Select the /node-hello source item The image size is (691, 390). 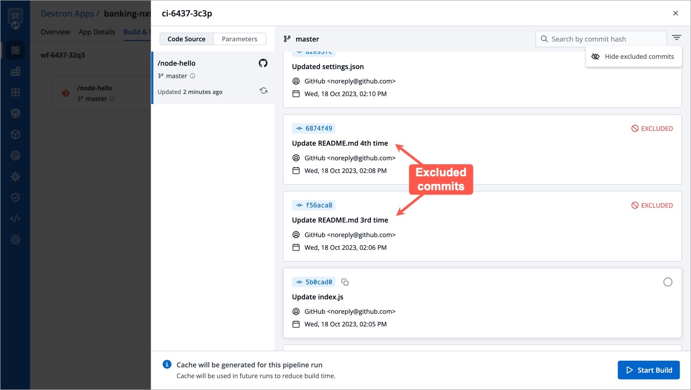(x=213, y=78)
